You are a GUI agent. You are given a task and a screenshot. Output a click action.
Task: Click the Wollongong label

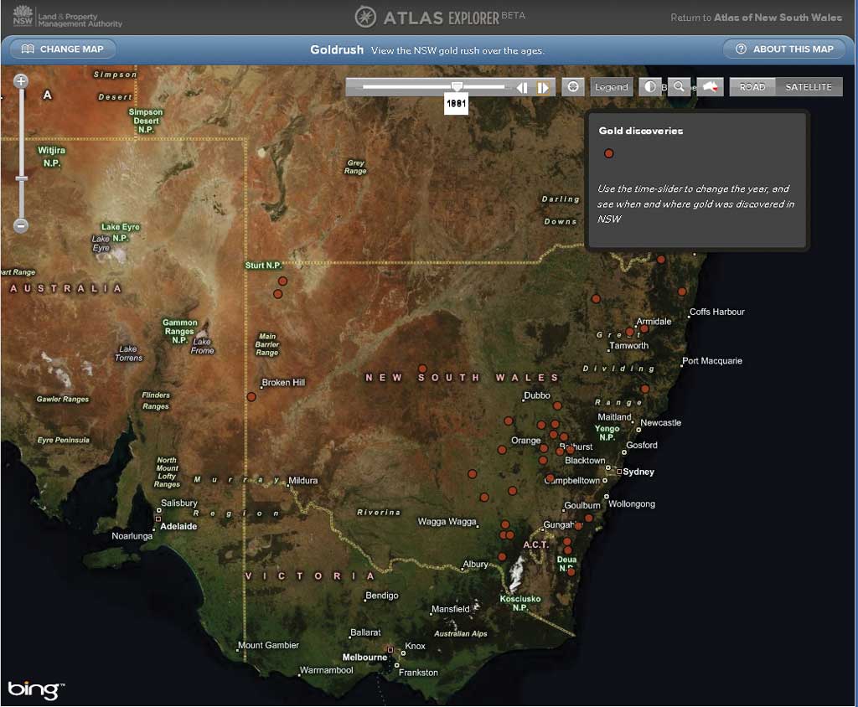632,504
